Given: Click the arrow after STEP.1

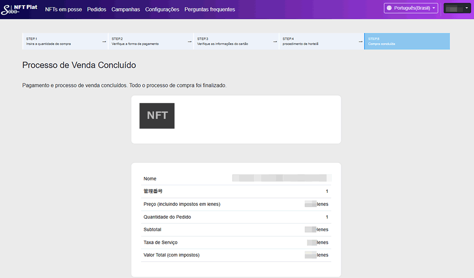Looking at the screenshot, I should pyautogui.click(x=104, y=42).
